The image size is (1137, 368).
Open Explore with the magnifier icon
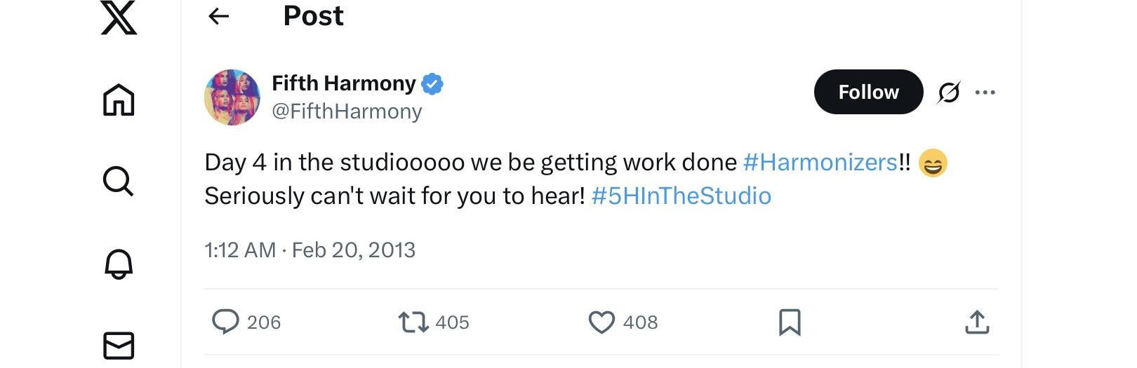pos(118,181)
